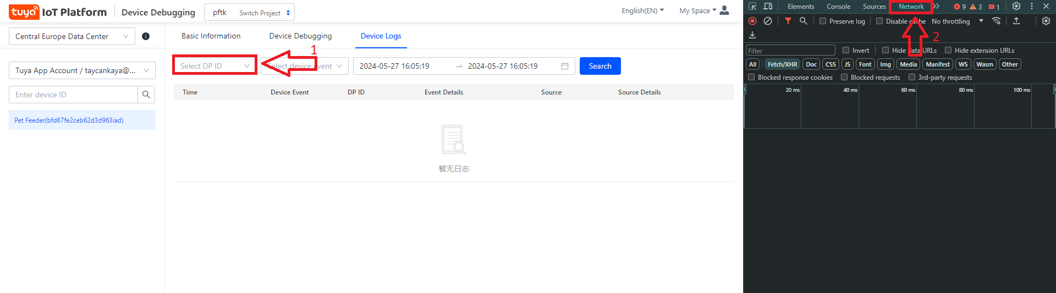The width and height of the screenshot is (1056, 293).
Task: Switch to Device Debugging tab
Action: (x=300, y=36)
